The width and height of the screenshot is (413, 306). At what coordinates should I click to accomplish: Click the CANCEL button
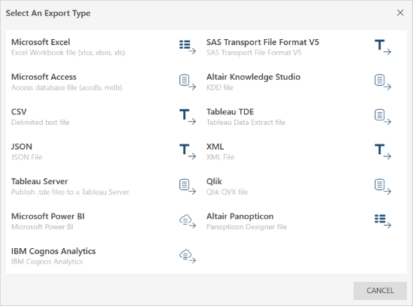click(380, 291)
